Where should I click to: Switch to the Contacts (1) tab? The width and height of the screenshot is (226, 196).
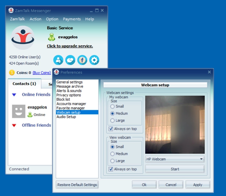24,84
